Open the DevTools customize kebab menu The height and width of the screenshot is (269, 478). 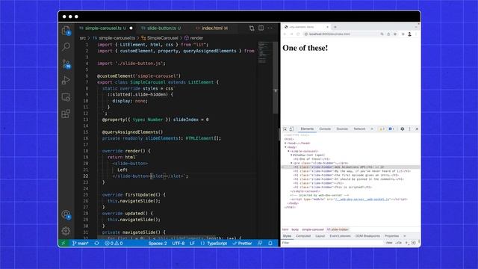[x=410, y=129]
